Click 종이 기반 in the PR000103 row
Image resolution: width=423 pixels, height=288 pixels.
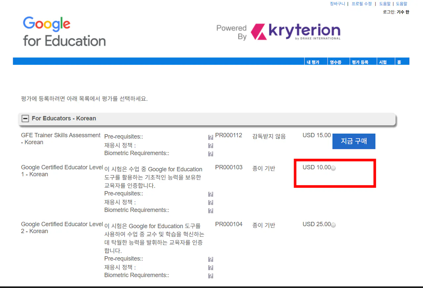(x=264, y=168)
